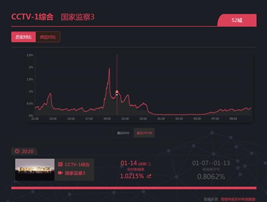Click the TV channel icon next to CCTV-1综合
267x202 pixels.
pos(60,164)
